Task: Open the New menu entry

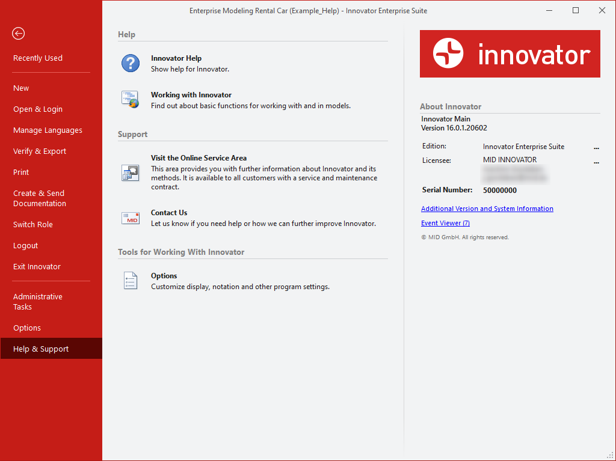Action: point(21,88)
